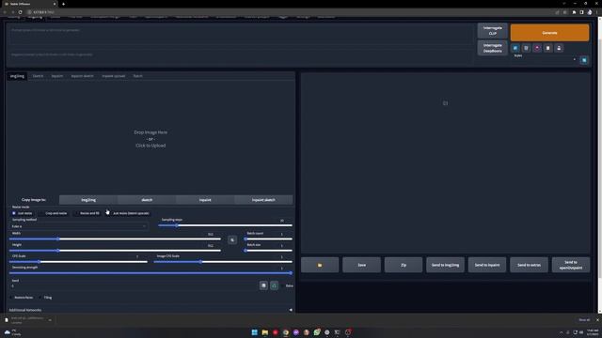Click the Copy image to img2img button
Screen dimensions: 602x338
(x=88, y=200)
